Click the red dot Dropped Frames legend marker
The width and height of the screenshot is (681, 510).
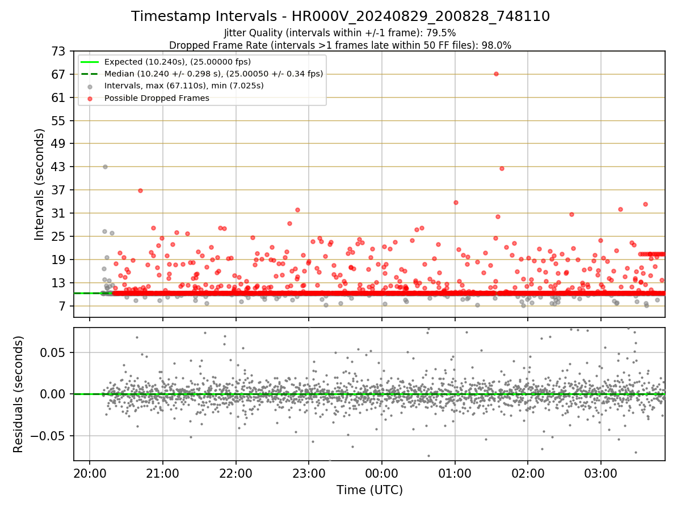click(x=90, y=98)
